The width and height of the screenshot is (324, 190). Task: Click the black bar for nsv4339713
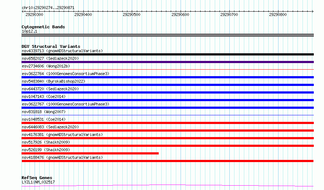pos(167,54)
